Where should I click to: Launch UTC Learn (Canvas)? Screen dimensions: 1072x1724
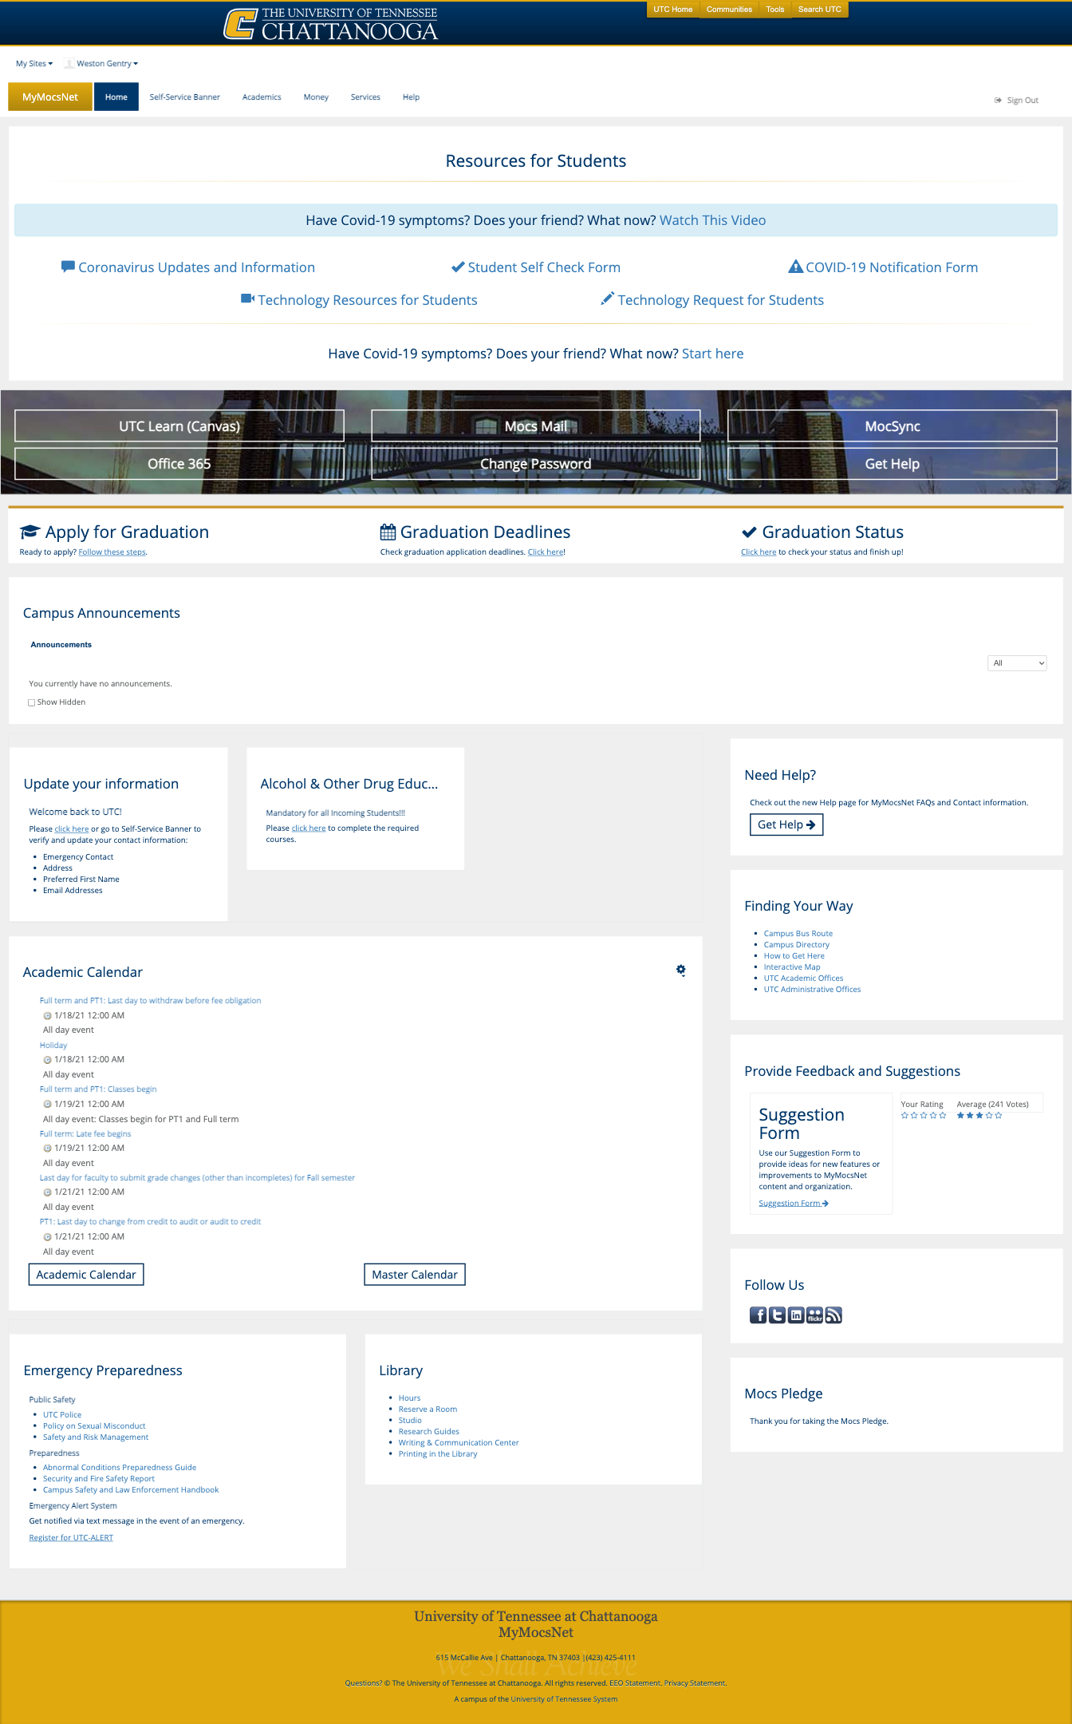pyautogui.click(x=179, y=426)
